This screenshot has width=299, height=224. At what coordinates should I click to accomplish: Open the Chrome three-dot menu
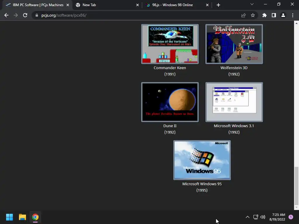tap(293, 15)
